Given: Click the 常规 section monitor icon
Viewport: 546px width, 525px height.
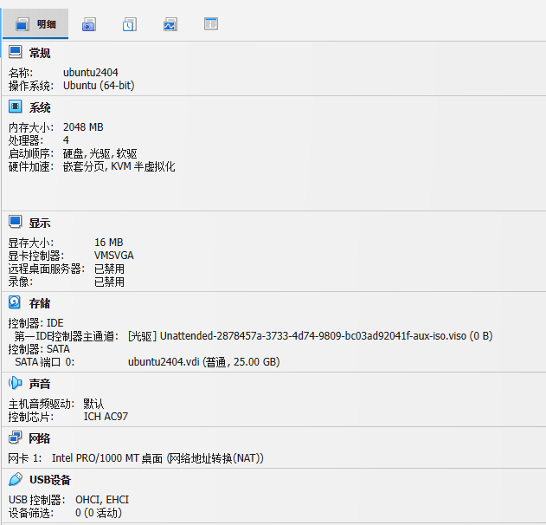Looking at the screenshot, I should 16,52.
